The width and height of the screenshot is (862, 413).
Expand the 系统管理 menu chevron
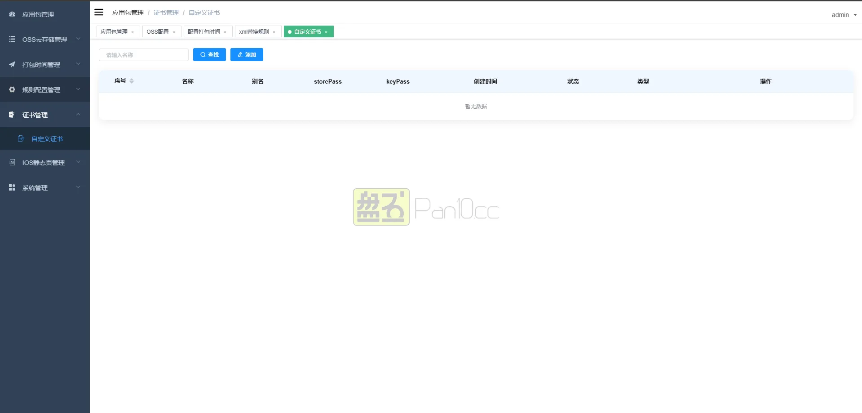[x=78, y=187]
